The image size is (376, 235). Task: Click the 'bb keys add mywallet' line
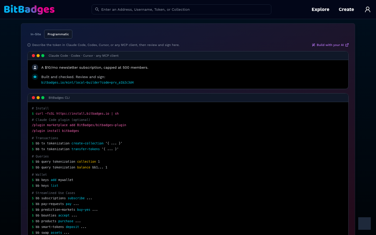coord(52,180)
